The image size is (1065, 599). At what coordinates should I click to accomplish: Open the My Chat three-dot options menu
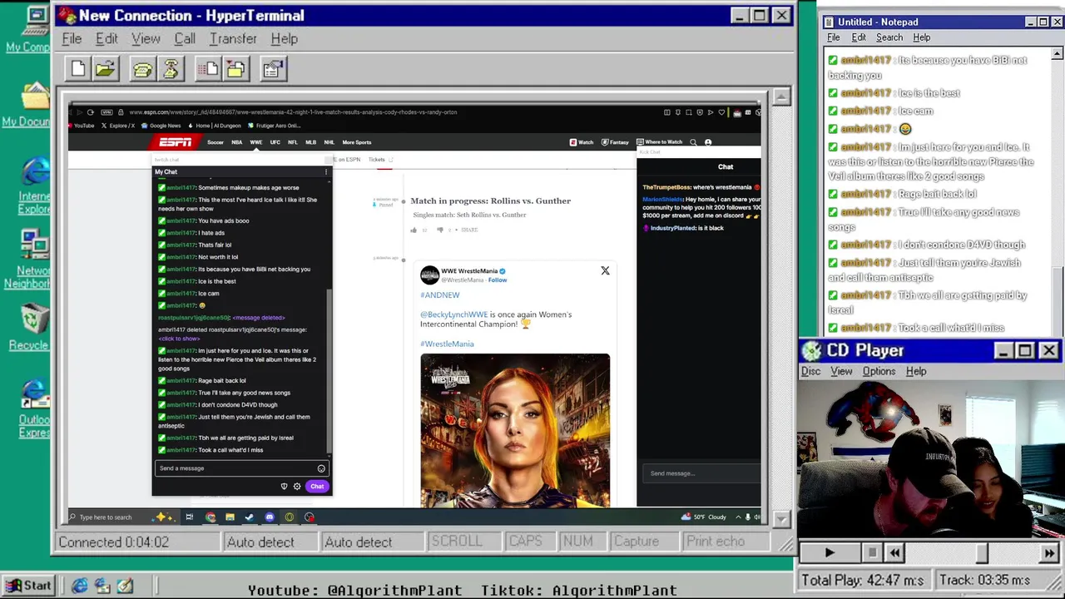(x=326, y=172)
